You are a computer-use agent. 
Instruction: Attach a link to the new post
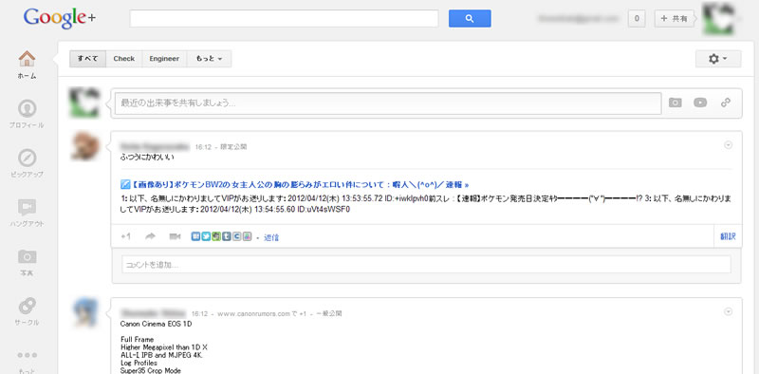725,103
